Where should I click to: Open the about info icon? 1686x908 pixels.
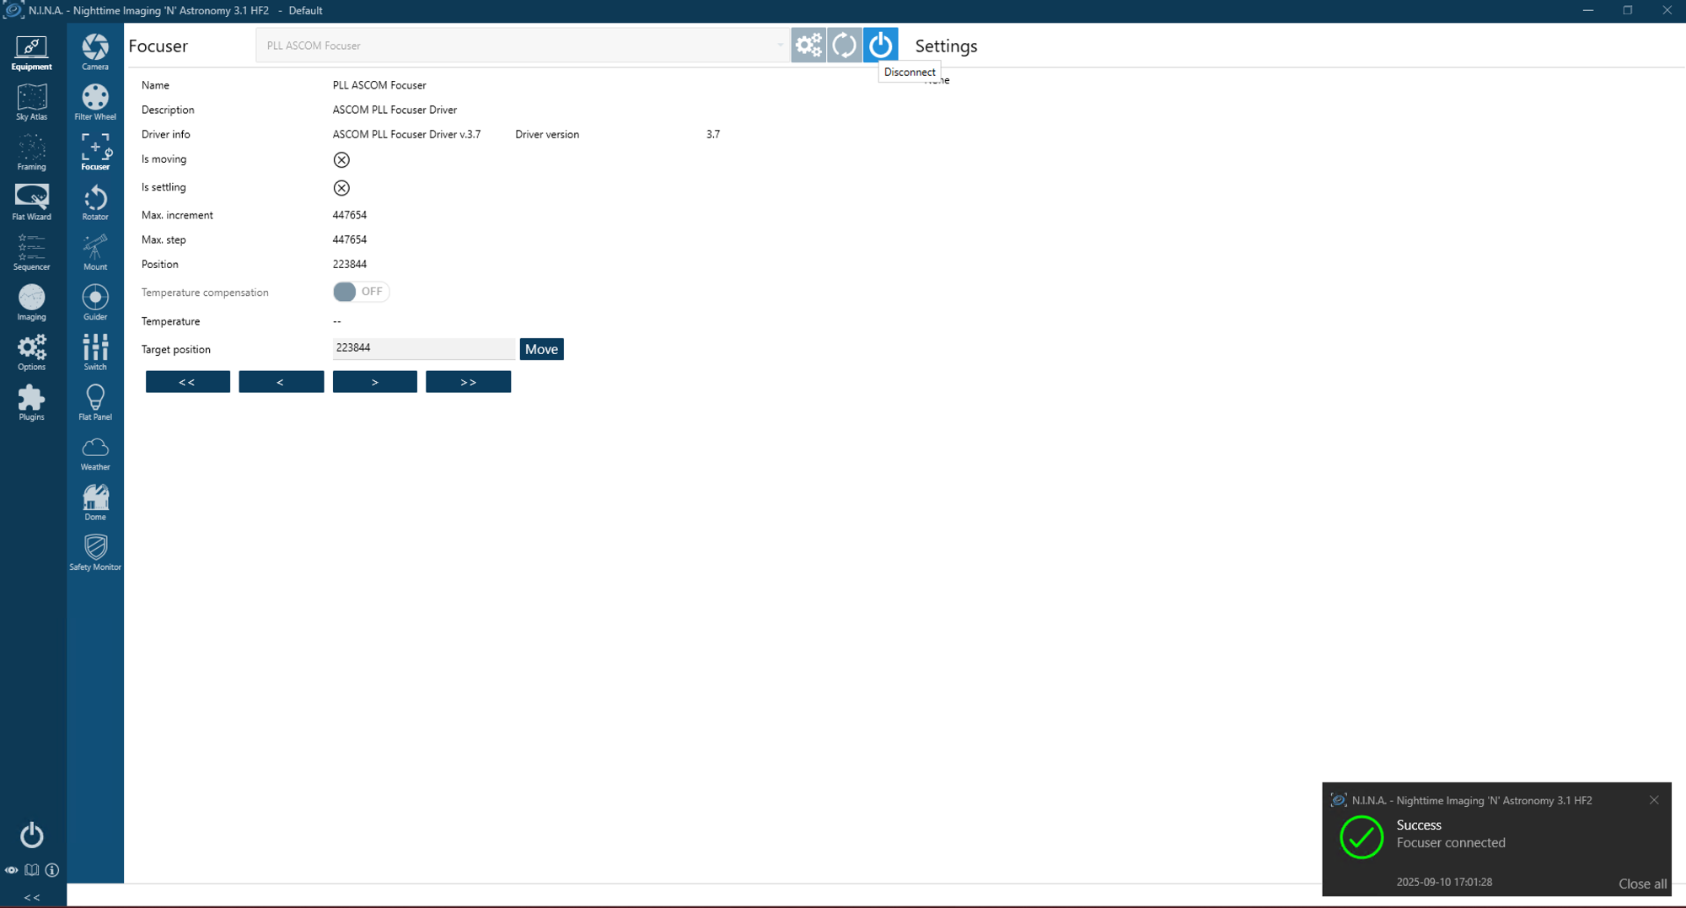(x=52, y=870)
